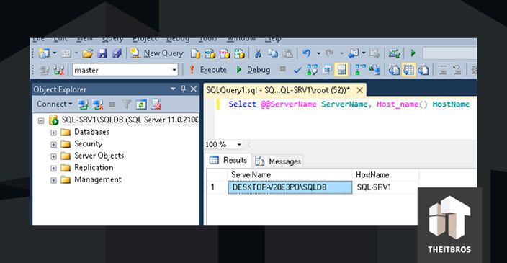
Task: Expand the Management node
Action: point(53,181)
